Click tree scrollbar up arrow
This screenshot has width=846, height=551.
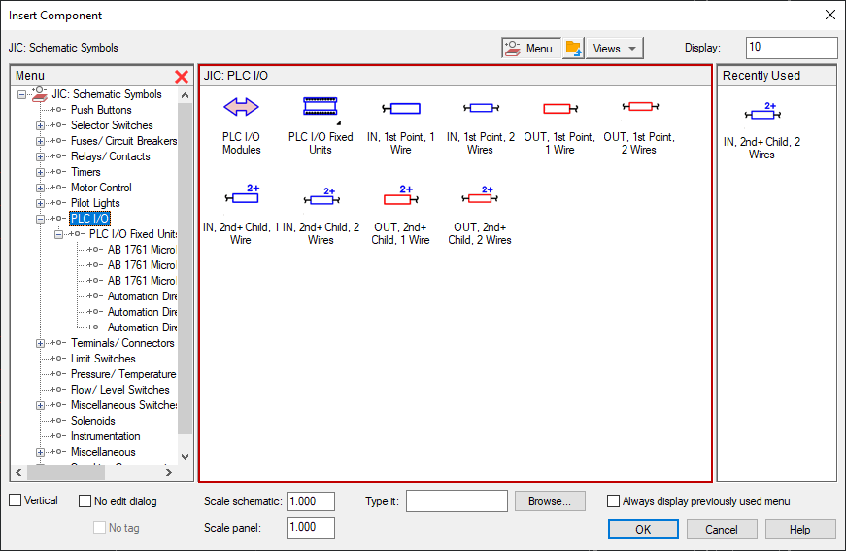[x=186, y=95]
